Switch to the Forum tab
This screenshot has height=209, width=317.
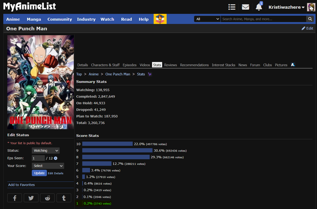(x=255, y=65)
